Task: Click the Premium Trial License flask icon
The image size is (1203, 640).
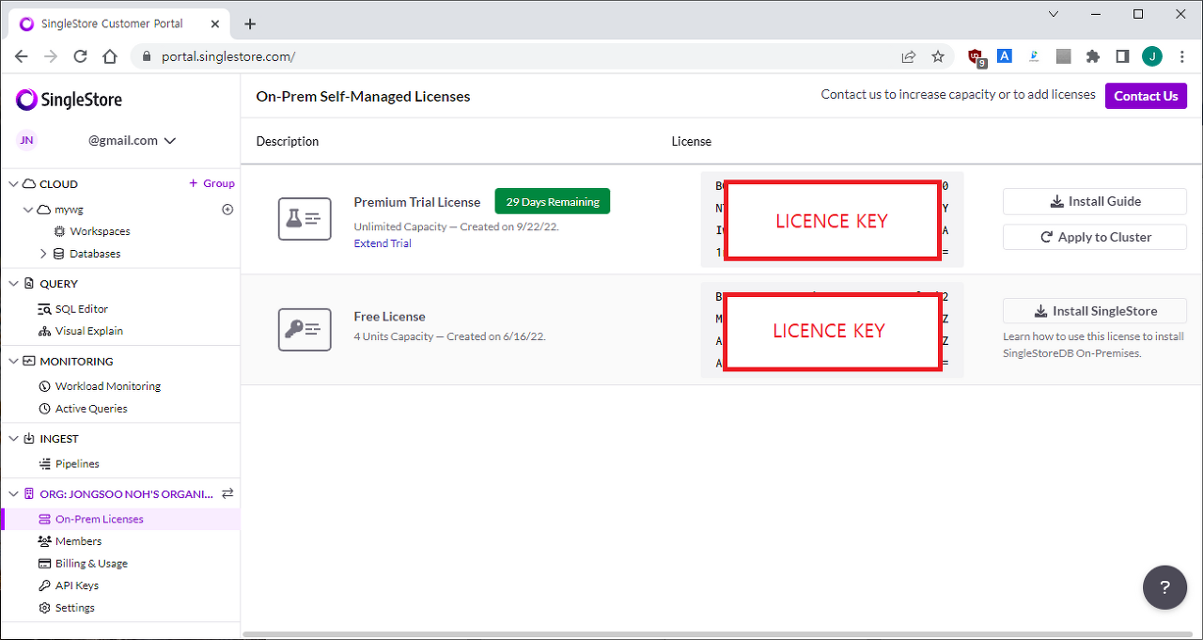Action: click(305, 219)
